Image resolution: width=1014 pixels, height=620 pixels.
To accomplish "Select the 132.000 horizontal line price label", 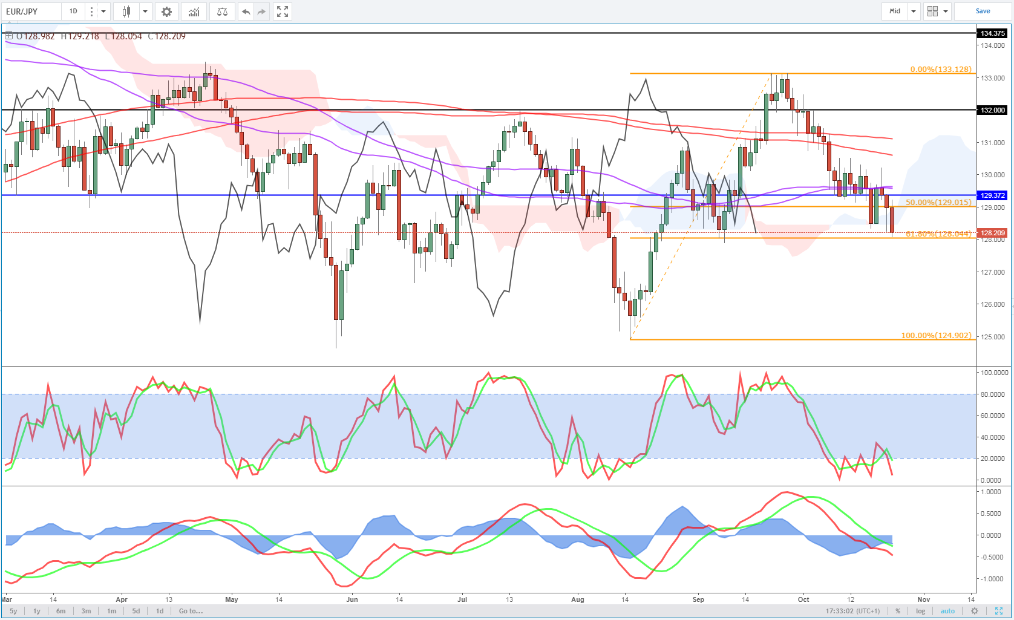I will click(x=993, y=110).
